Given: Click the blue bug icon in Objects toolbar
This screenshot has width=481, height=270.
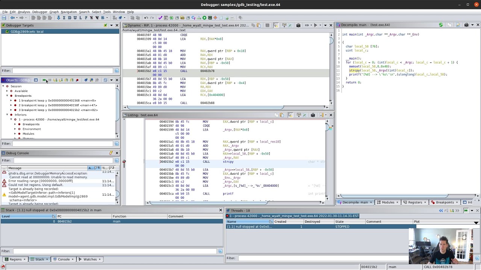Looking at the screenshot, I should pyautogui.click(x=86, y=80).
